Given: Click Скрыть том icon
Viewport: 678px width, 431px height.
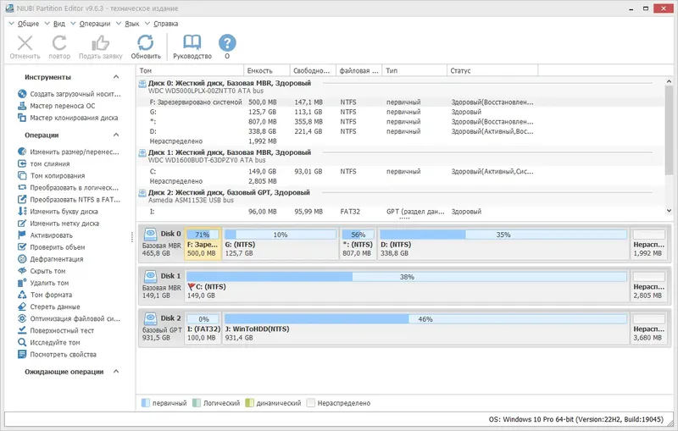Looking at the screenshot, I should tap(22, 271).
